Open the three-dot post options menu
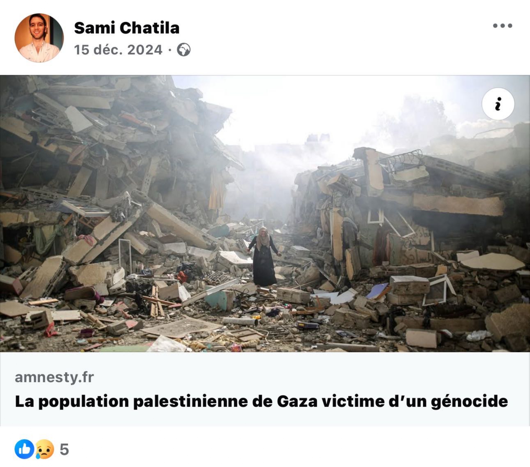This screenshot has width=530, height=467. point(503,26)
